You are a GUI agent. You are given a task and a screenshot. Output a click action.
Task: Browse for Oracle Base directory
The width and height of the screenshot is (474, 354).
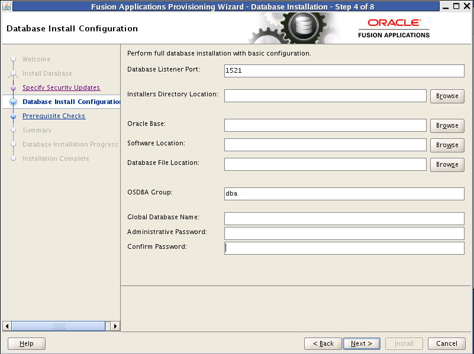[447, 125]
